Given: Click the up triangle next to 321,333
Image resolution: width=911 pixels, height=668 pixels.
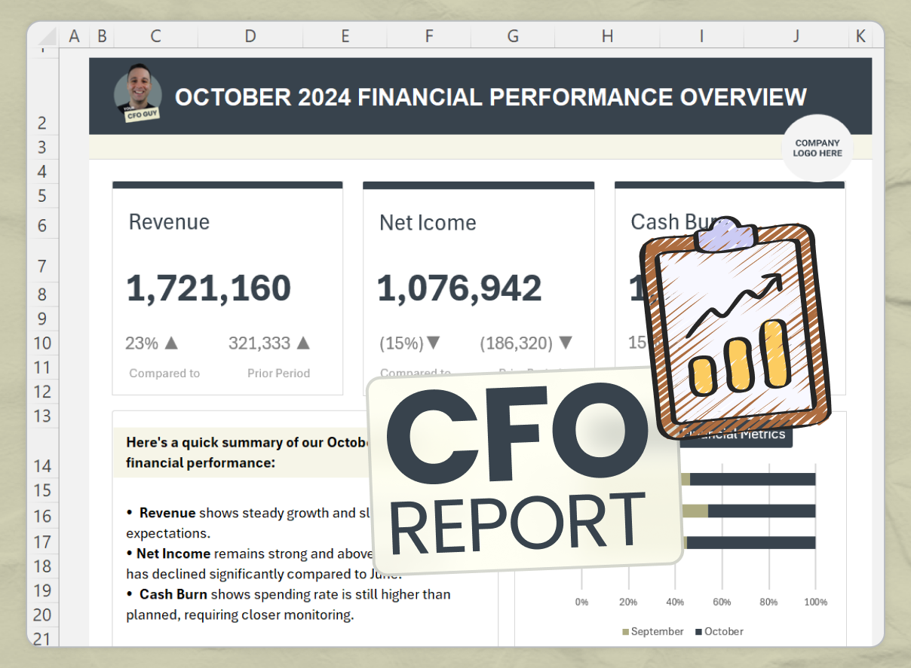Looking at the screenshot, I should click(304, 343).
